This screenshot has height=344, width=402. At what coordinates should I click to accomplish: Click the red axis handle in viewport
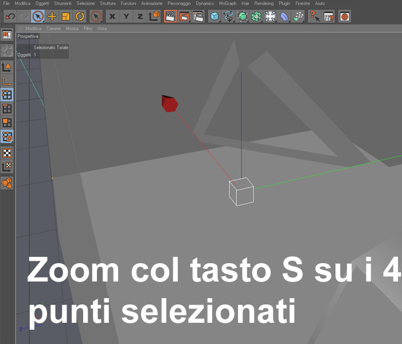tap(170, 104)
